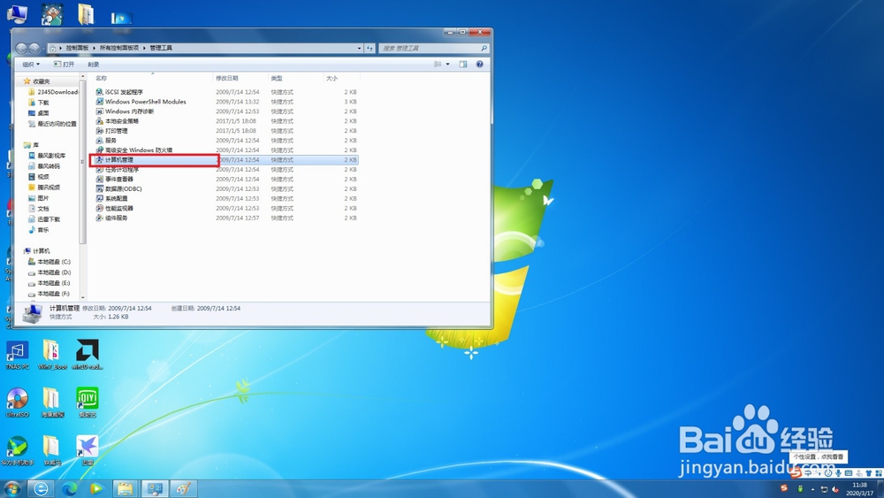Screen dimensions: 884x498
Task: Toggle the preview pane button
Action: point(463,65)
